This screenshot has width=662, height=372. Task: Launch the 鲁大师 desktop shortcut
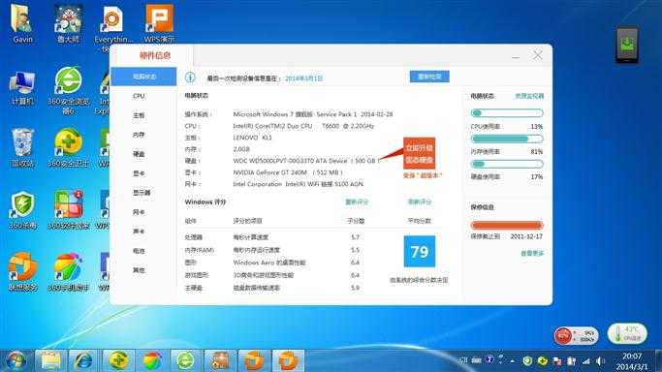pyautogui.click(x=68, y=23)
